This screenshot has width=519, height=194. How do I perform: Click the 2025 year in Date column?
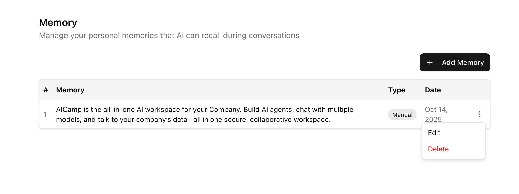pyautogui.click(x=433, y=119)
